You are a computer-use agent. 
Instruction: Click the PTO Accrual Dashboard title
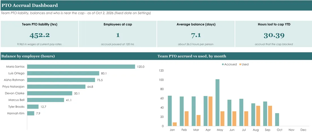30,5
